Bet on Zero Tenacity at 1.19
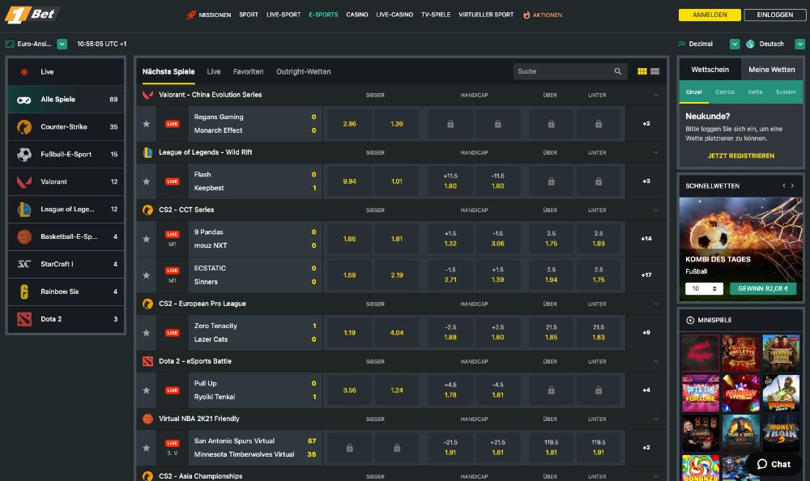This screenshot has width=810, height=481. tap(350, 333)
